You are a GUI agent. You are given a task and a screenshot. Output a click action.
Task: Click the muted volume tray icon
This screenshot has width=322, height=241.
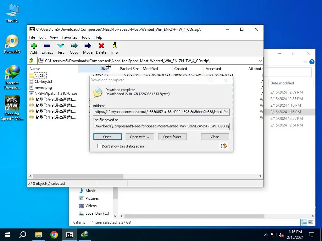281,235
